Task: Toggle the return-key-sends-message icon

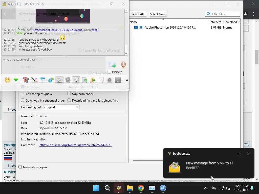Action: pos(76,80)
